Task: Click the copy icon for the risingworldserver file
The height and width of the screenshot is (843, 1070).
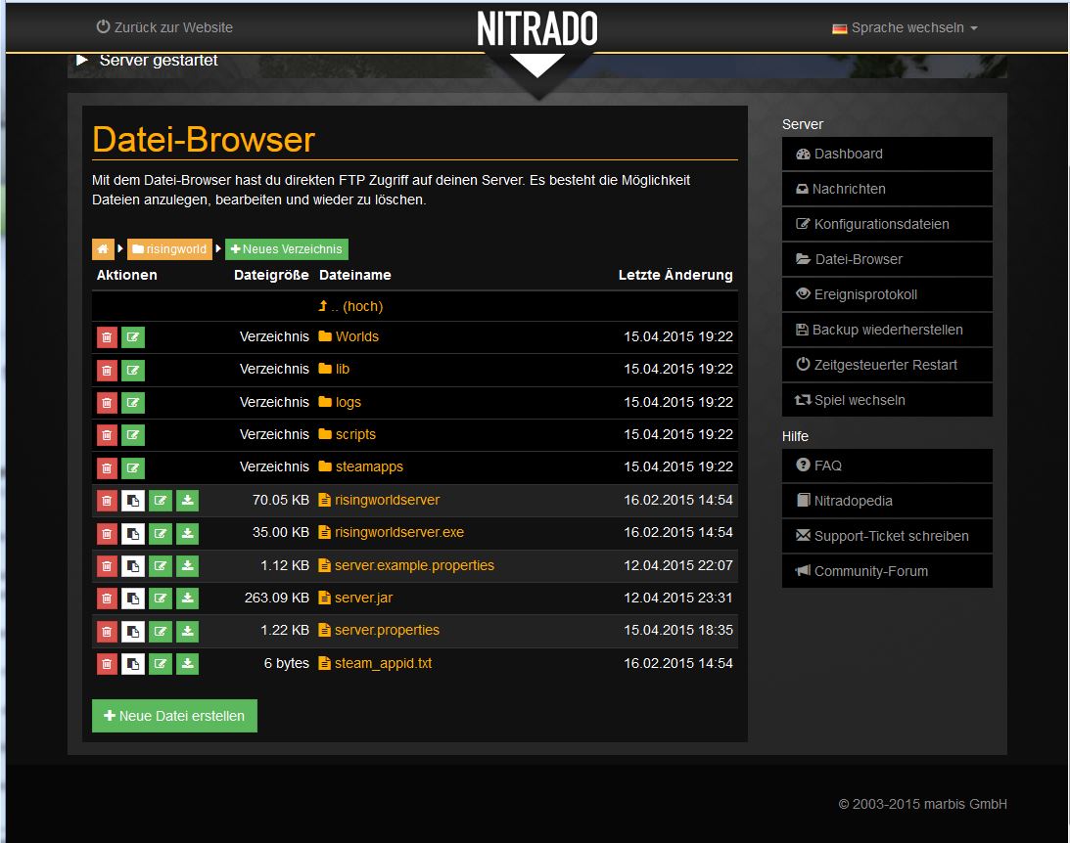Action: tap(133, 501)
